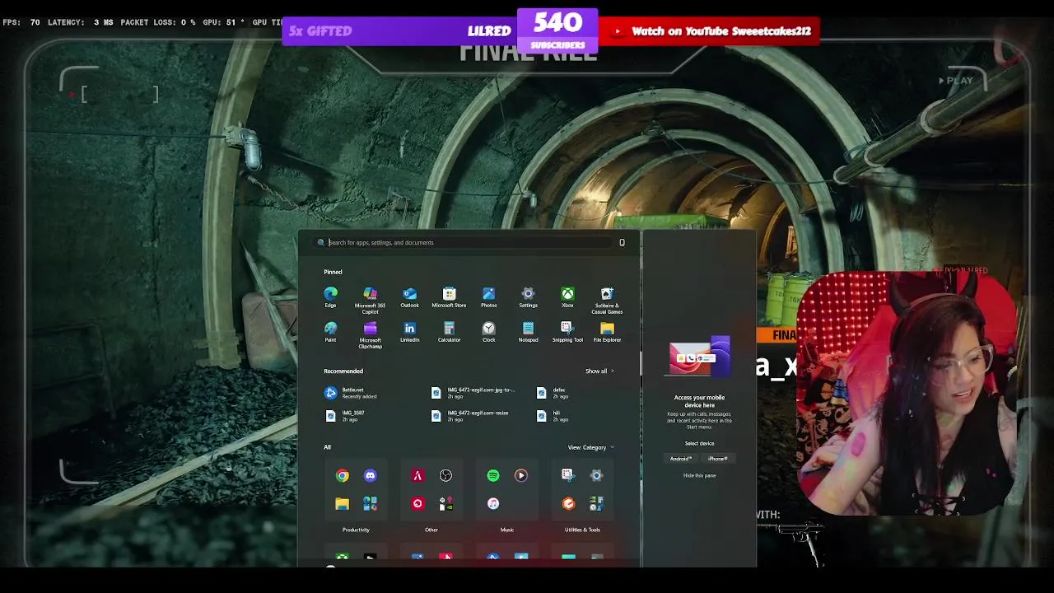Open LinkedIn pinned app
1054x593 pixels.
409,332
